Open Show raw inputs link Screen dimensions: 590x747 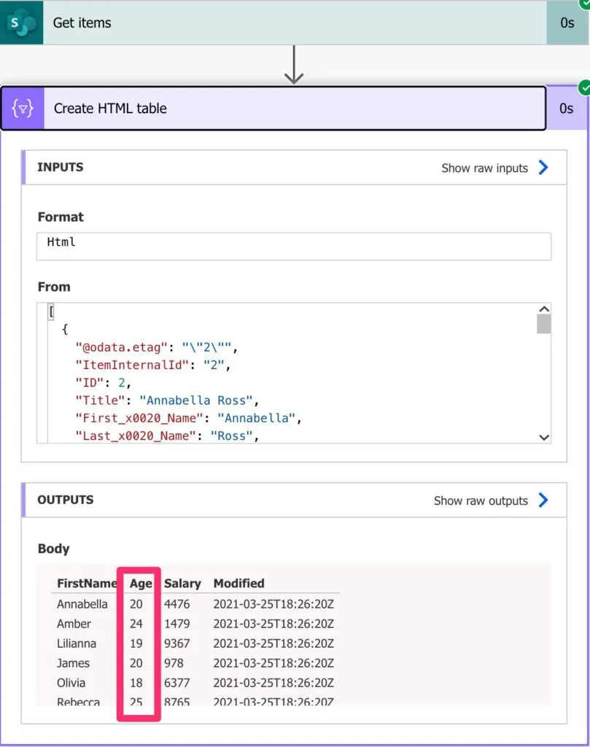coord(484,168)
